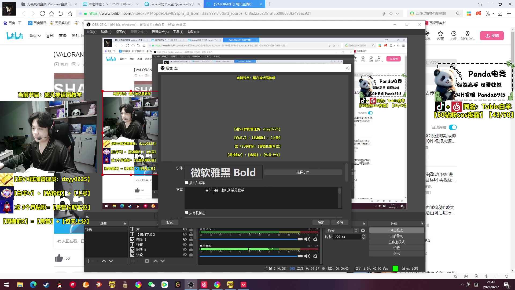Mute the 麦克风/Aux speaker icon

(307, 239)
